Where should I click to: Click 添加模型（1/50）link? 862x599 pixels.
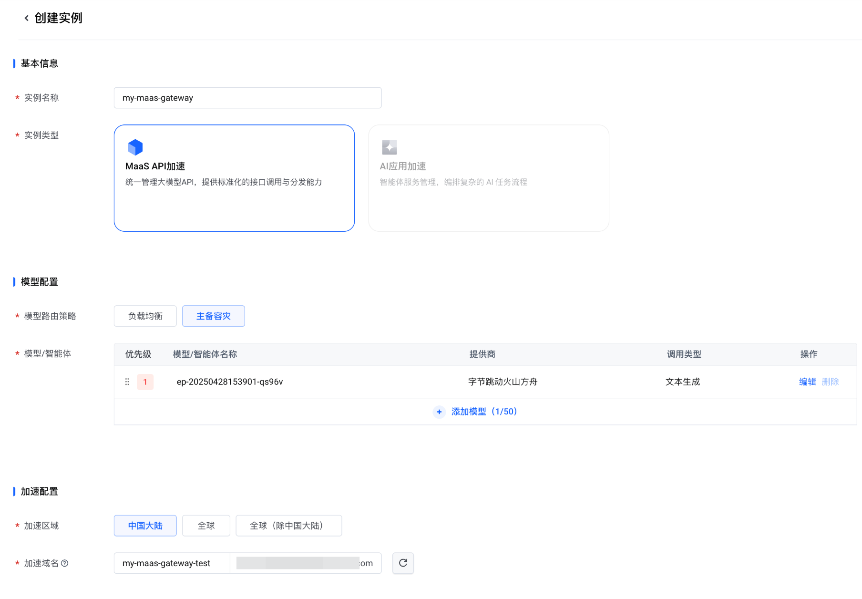(x=484, y=412)
